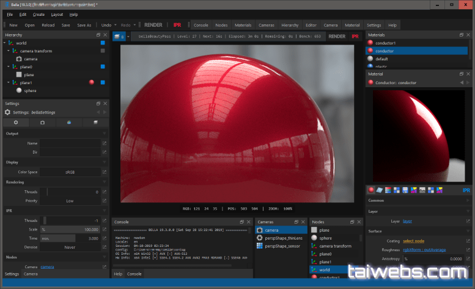Open the Create menu
The image size is (475, 289).
pos(39,14)
